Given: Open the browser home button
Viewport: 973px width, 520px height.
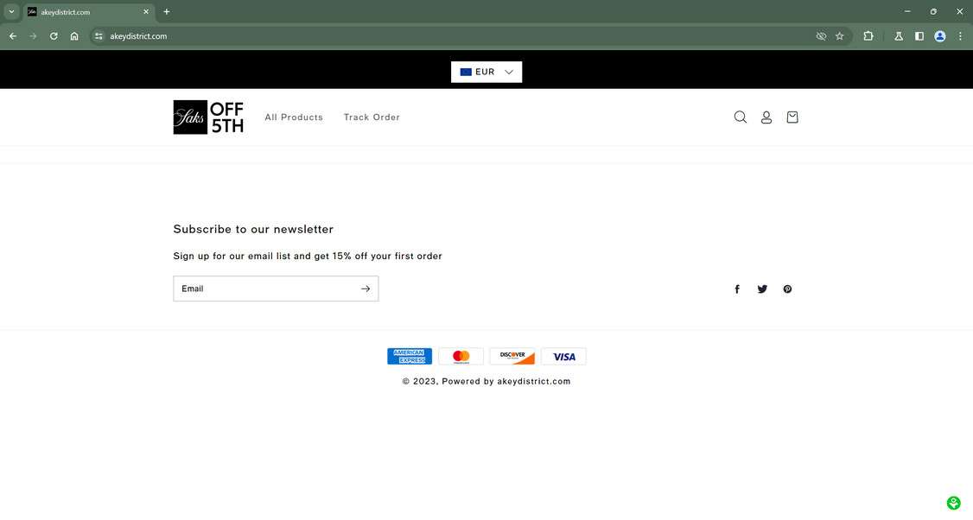Looking at the screenshot, I should point(74,36).
